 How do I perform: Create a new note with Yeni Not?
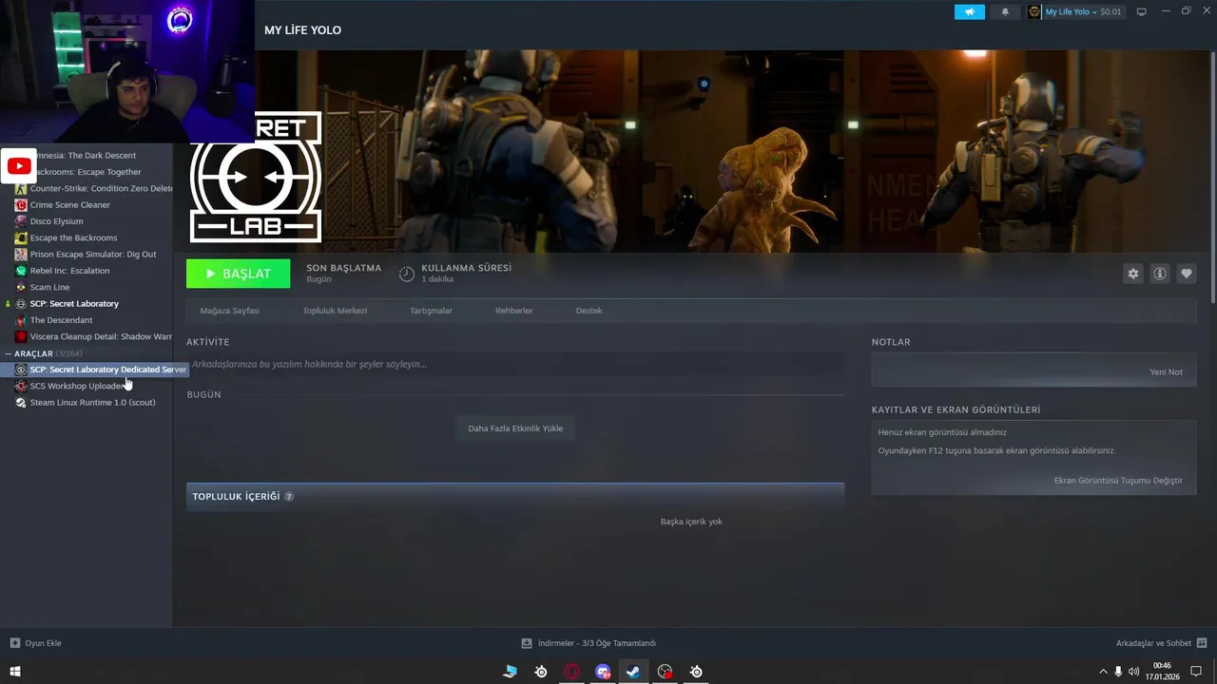[1167, 372]
